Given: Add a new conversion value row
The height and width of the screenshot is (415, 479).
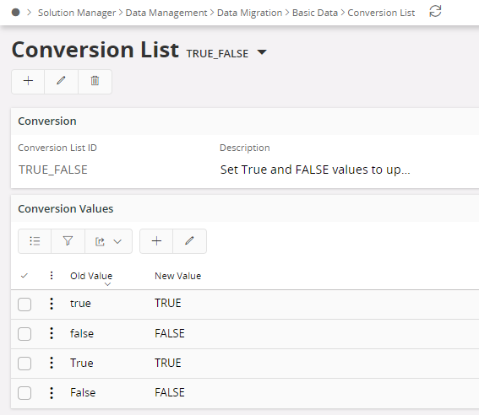Looking at the screenshot, I should point(156,241).
